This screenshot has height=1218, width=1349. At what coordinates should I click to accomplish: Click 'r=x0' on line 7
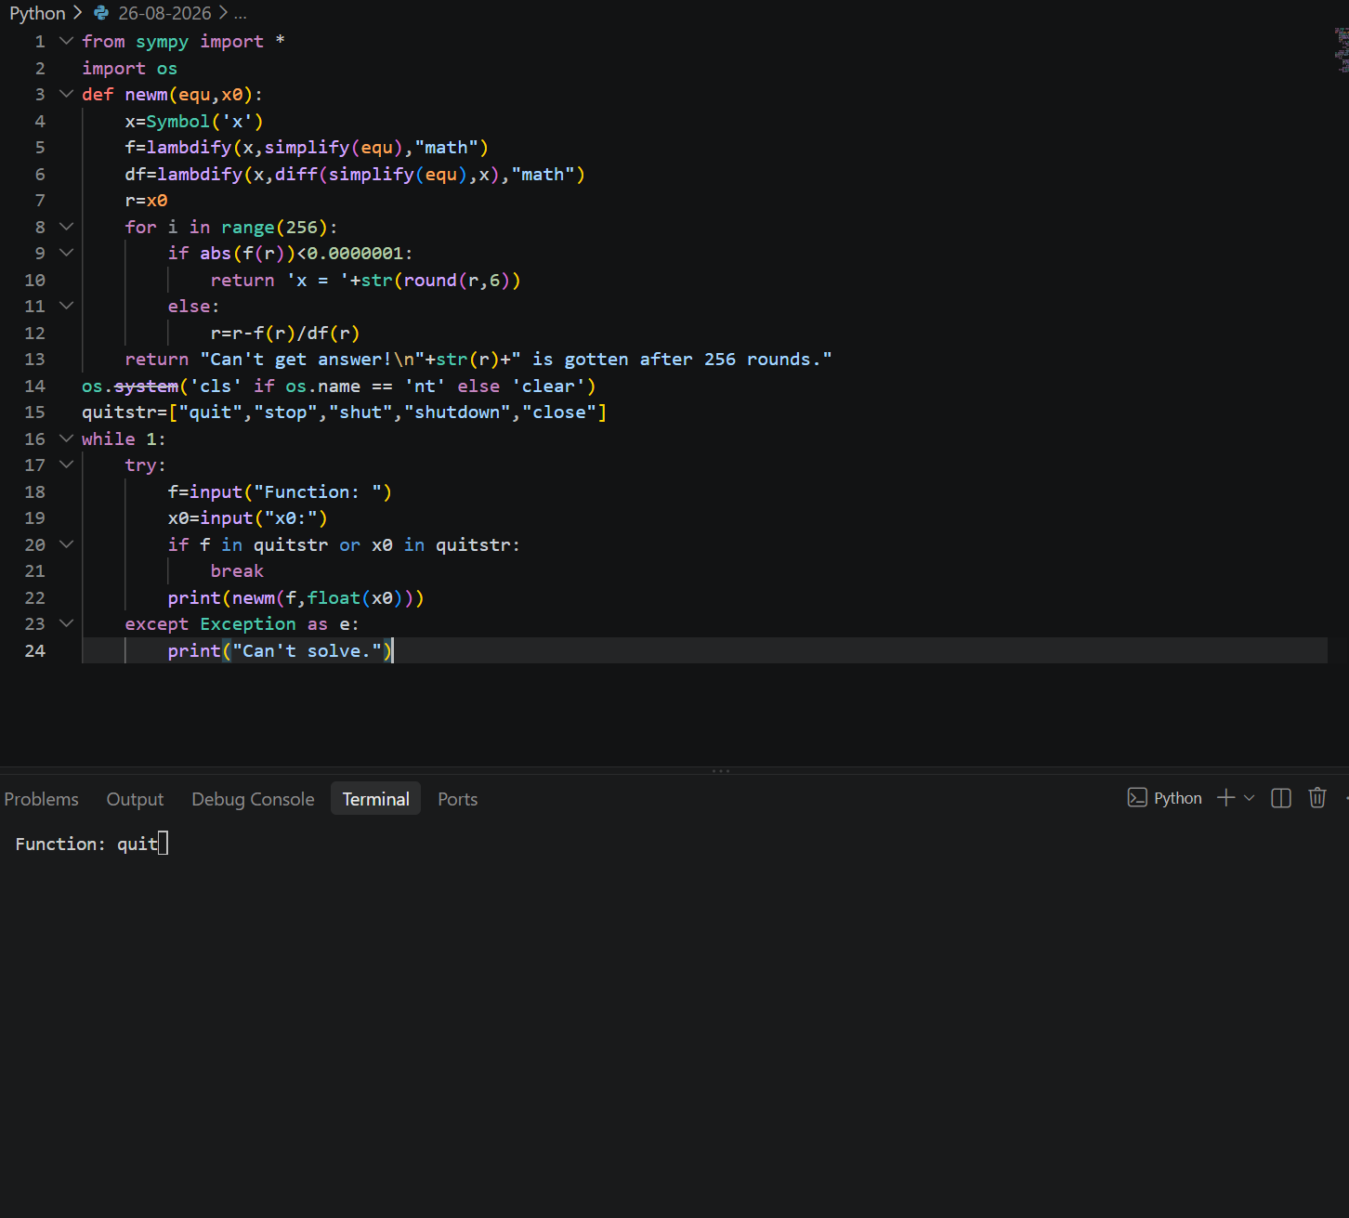(x=147, y=201)
